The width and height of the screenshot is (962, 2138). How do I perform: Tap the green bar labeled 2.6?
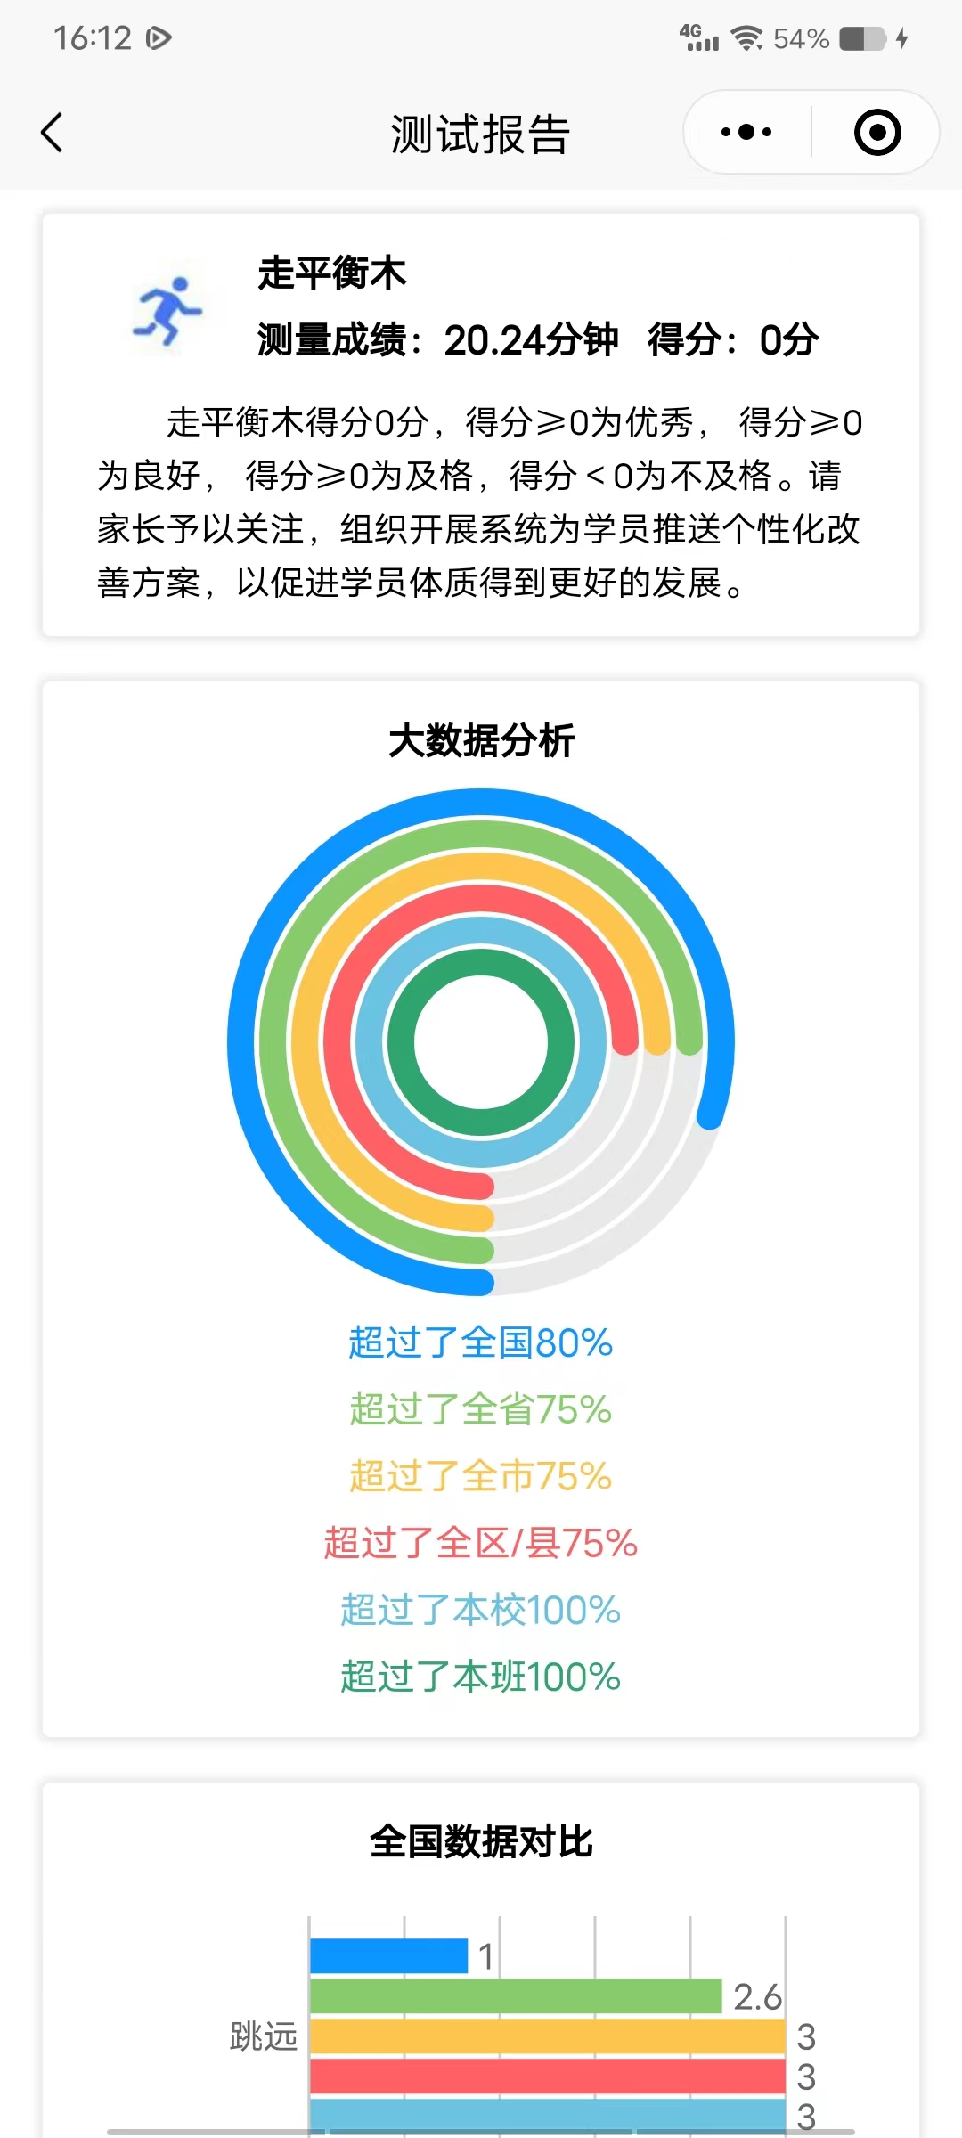coord(515,1996)
